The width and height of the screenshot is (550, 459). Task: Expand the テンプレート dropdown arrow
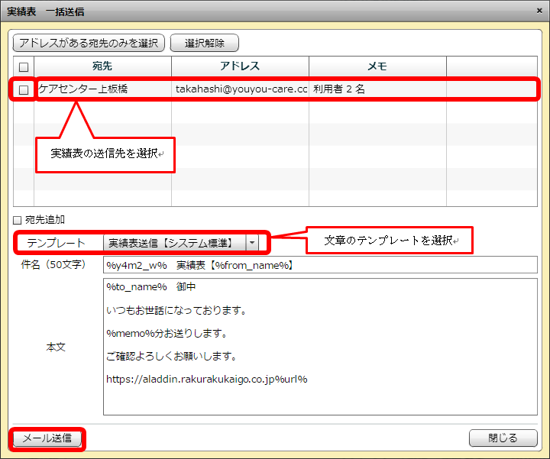point(251,243)
